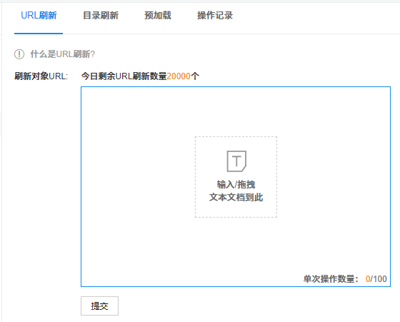Click the exclamation info circle icon

19,54
